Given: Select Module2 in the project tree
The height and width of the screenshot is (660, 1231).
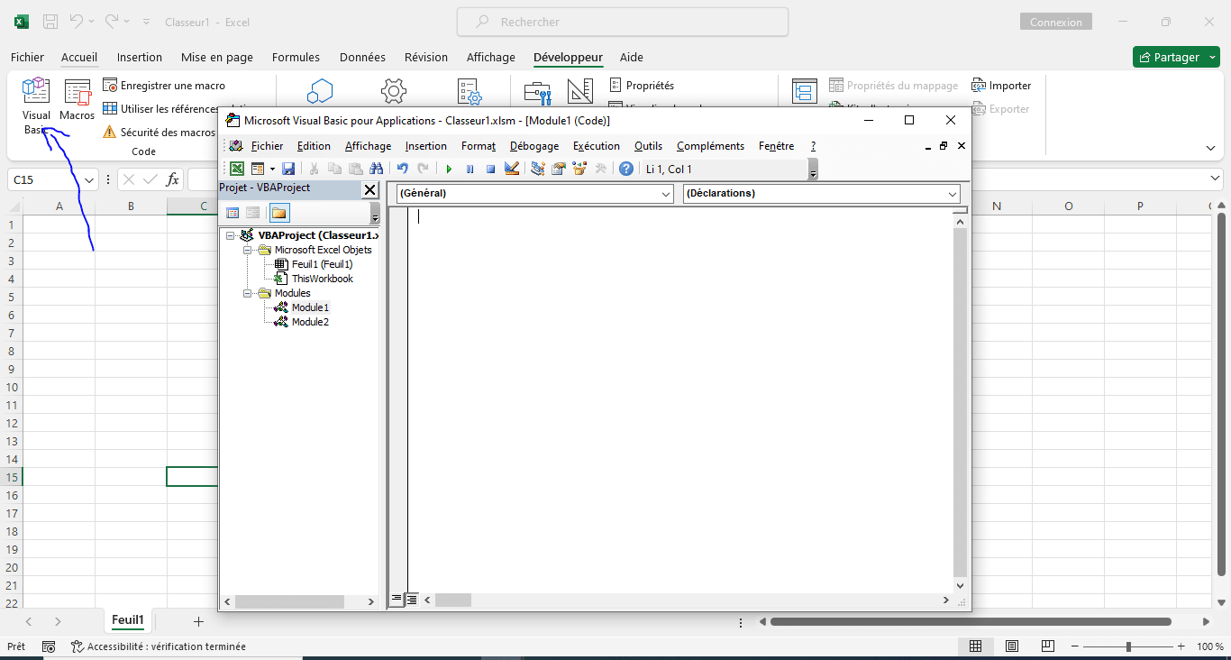Looking at the screenshot, I should click(310, 322).
